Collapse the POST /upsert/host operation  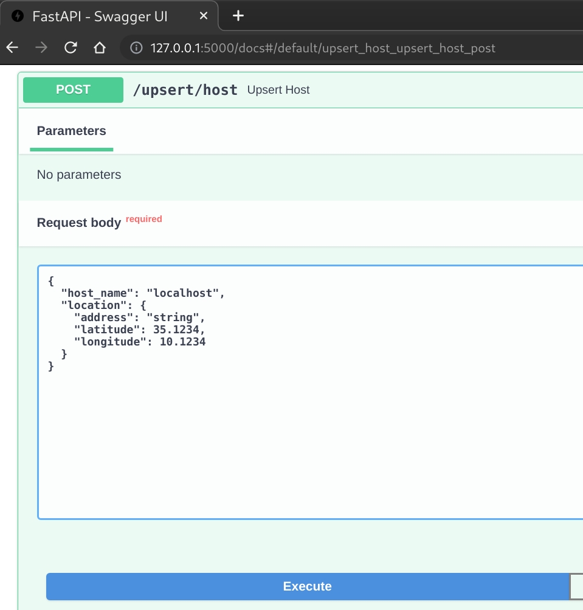(73, 90)
